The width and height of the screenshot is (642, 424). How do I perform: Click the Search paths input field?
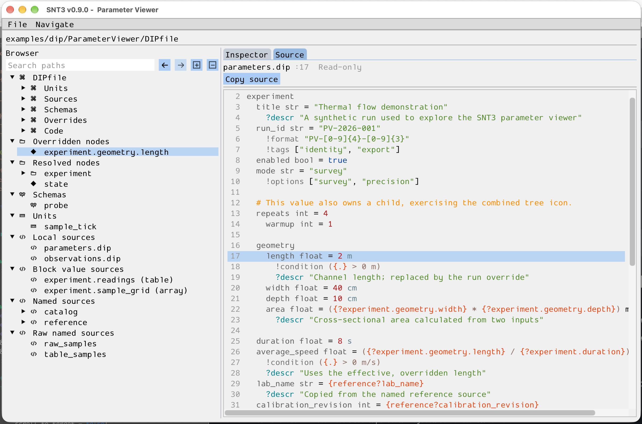click(80, 65)
